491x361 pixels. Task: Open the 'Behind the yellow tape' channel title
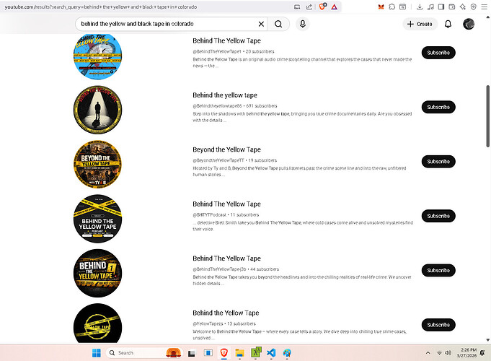coord(224,95)
